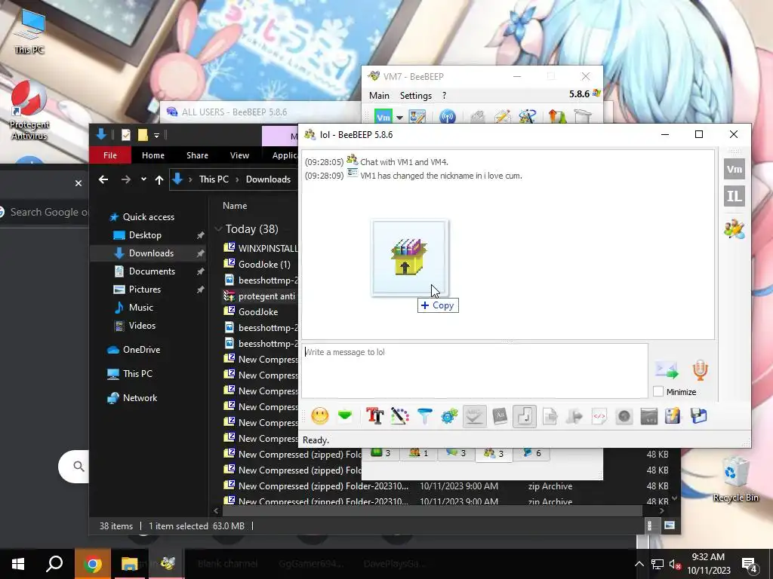
Task: Expand the status dropdown arrow next to Vm avatar
Action: tap(399, 118)
